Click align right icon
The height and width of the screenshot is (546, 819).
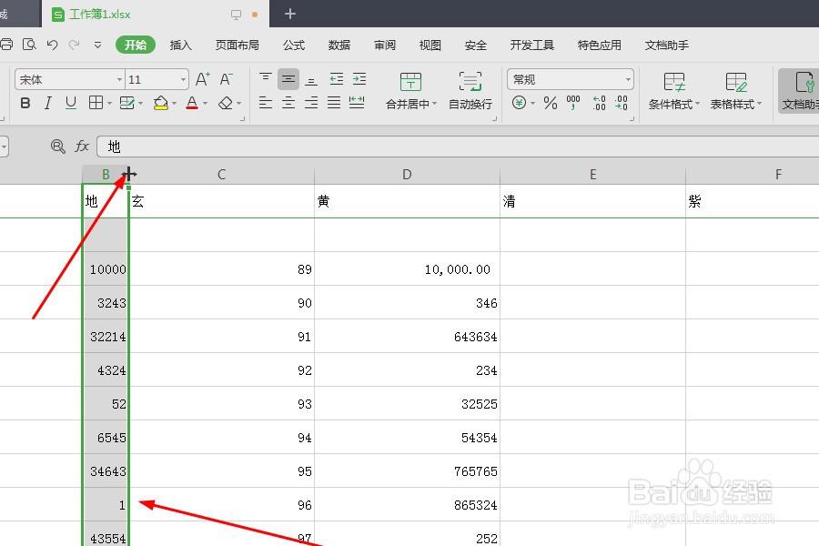click(x=311, y=103)
